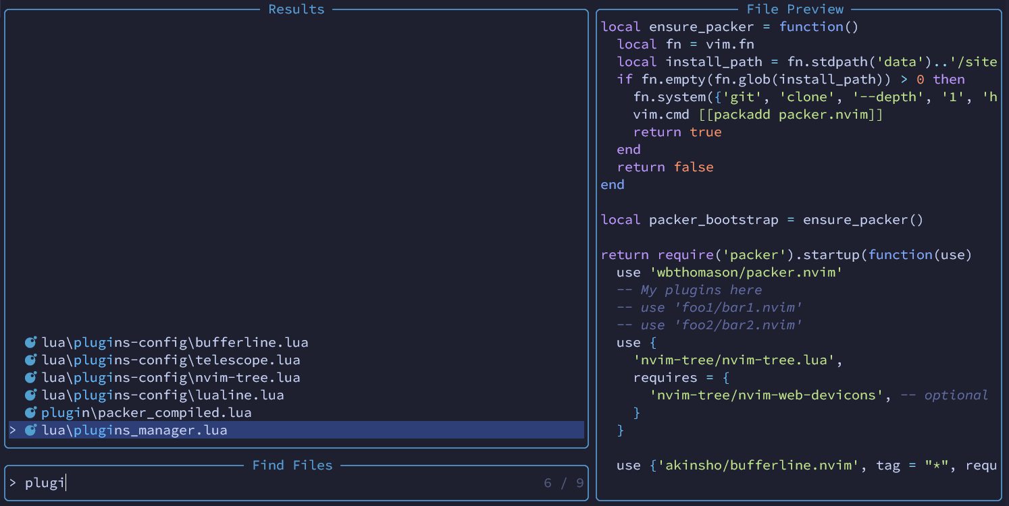Select plugin\packer_compiled.lua result
This screenshot has height=506, width=1009.
point(147,413)
